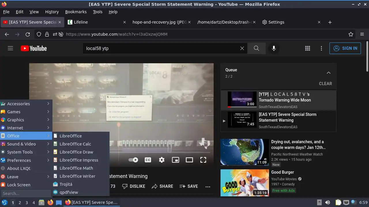Start voice search with the microphone
Image resolution: width=369 pixels, height=207 pixels.
coord(274,48)
